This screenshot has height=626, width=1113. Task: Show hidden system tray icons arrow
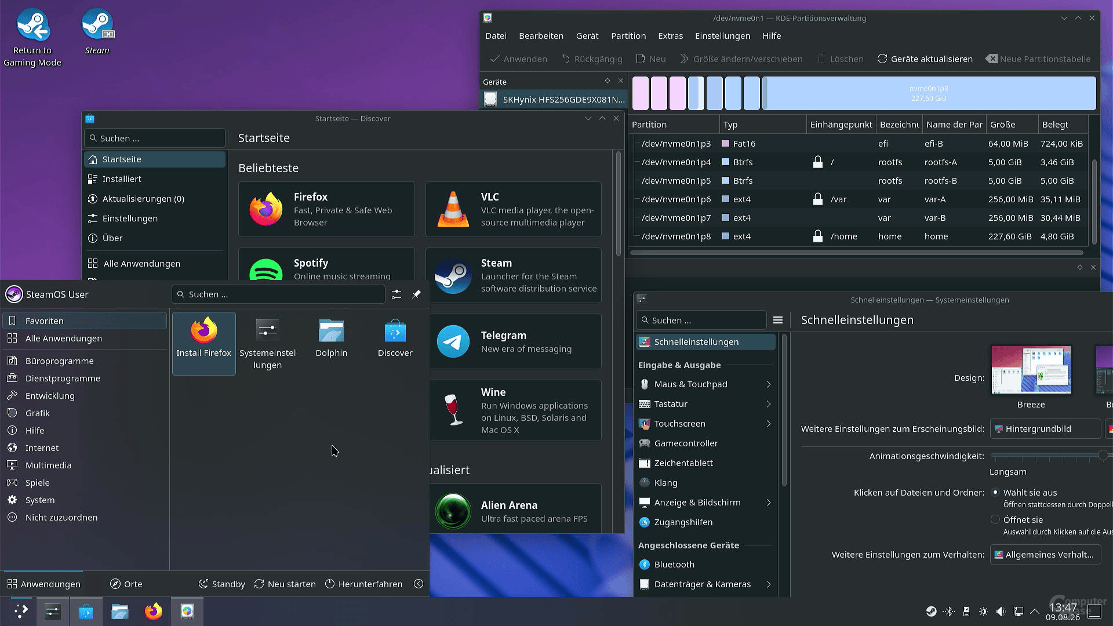tap(1035, 612)
